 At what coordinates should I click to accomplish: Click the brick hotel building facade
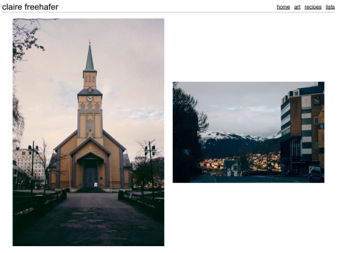pos(302,129)
